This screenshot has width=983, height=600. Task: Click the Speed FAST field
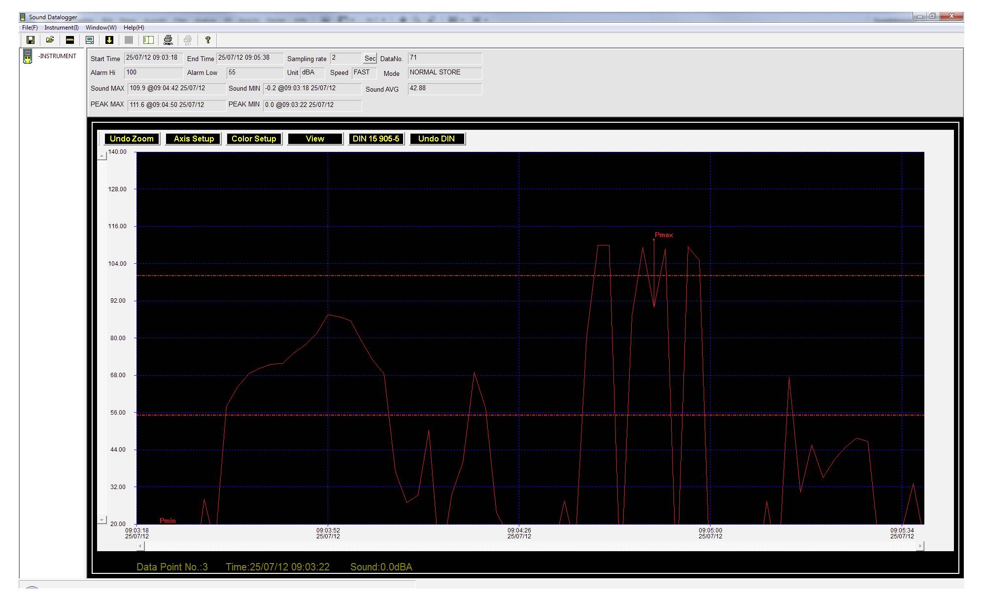[x=364, y=73]
